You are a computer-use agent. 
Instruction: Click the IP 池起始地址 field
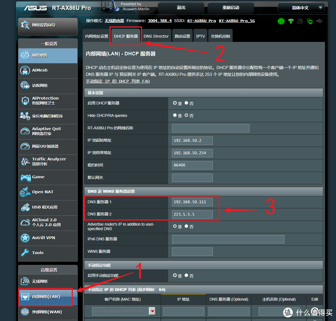192,140
